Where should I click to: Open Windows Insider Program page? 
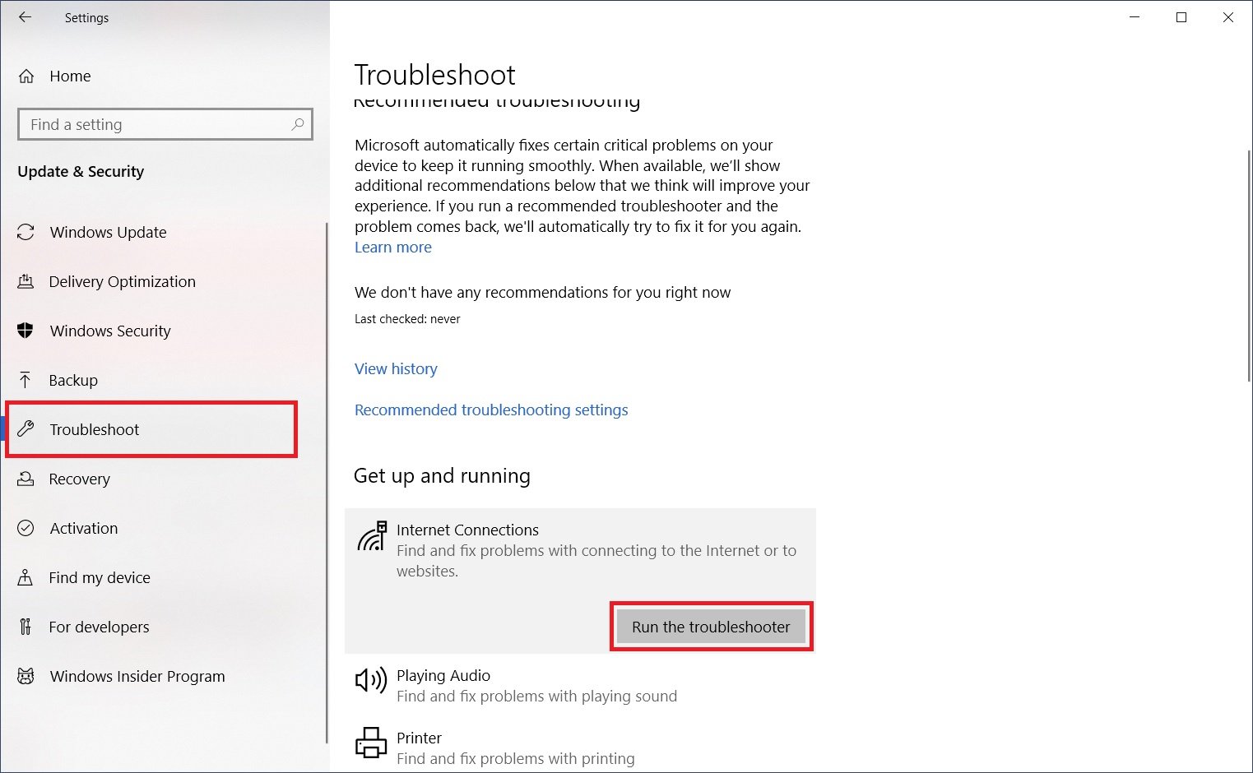click(137, 676)
